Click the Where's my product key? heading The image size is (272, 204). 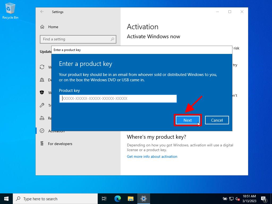[156, 137]
